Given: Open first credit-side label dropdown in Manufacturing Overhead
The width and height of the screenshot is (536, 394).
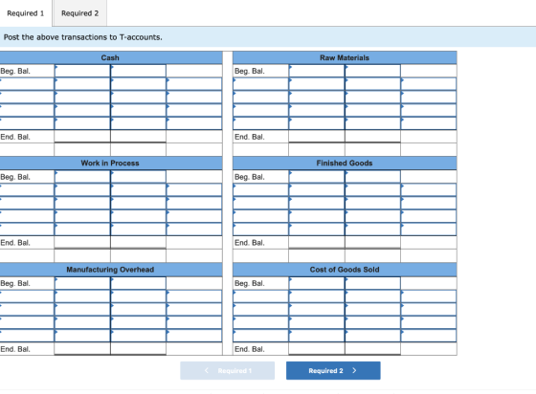Looking at the screenshot, I should 193,296.
